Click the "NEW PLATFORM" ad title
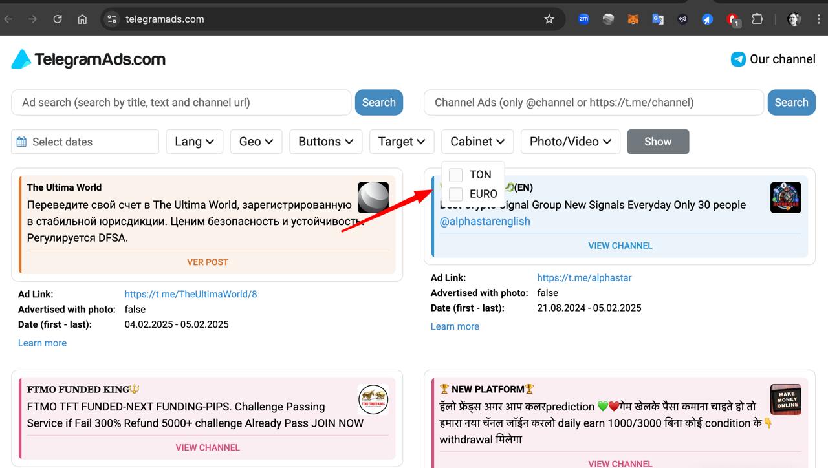Image resolution: width=828 pixels, height=468 pixels. (x=487, y=389)
